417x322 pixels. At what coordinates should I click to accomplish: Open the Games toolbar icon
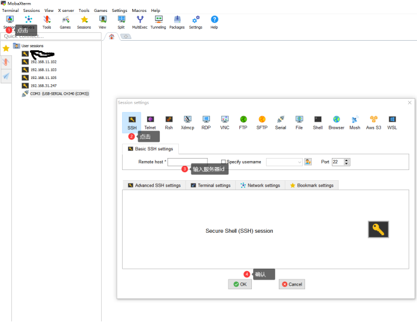tap(65, 22)
